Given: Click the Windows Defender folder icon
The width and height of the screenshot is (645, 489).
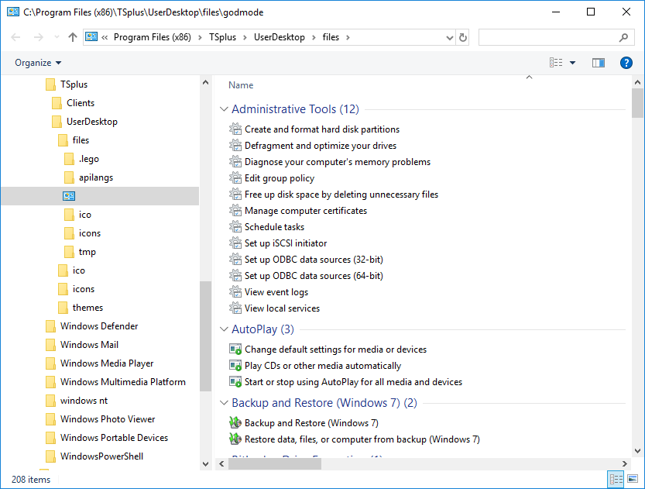Looking at the screenshot, I should [51, 326].
